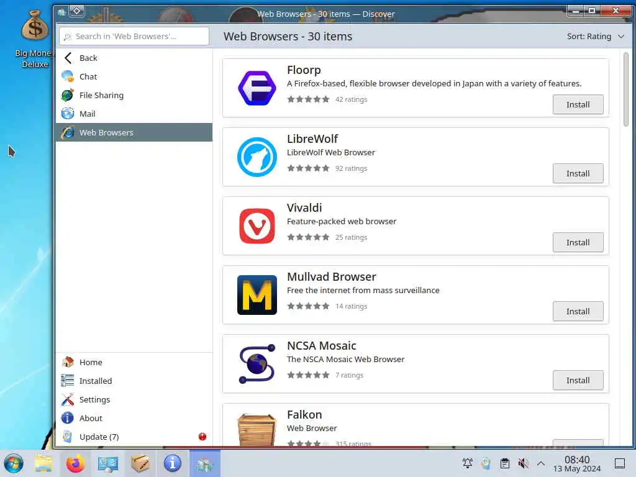636x477 pixels.
Task: Open the file manager in taskbar
Action: pos(43,463)
